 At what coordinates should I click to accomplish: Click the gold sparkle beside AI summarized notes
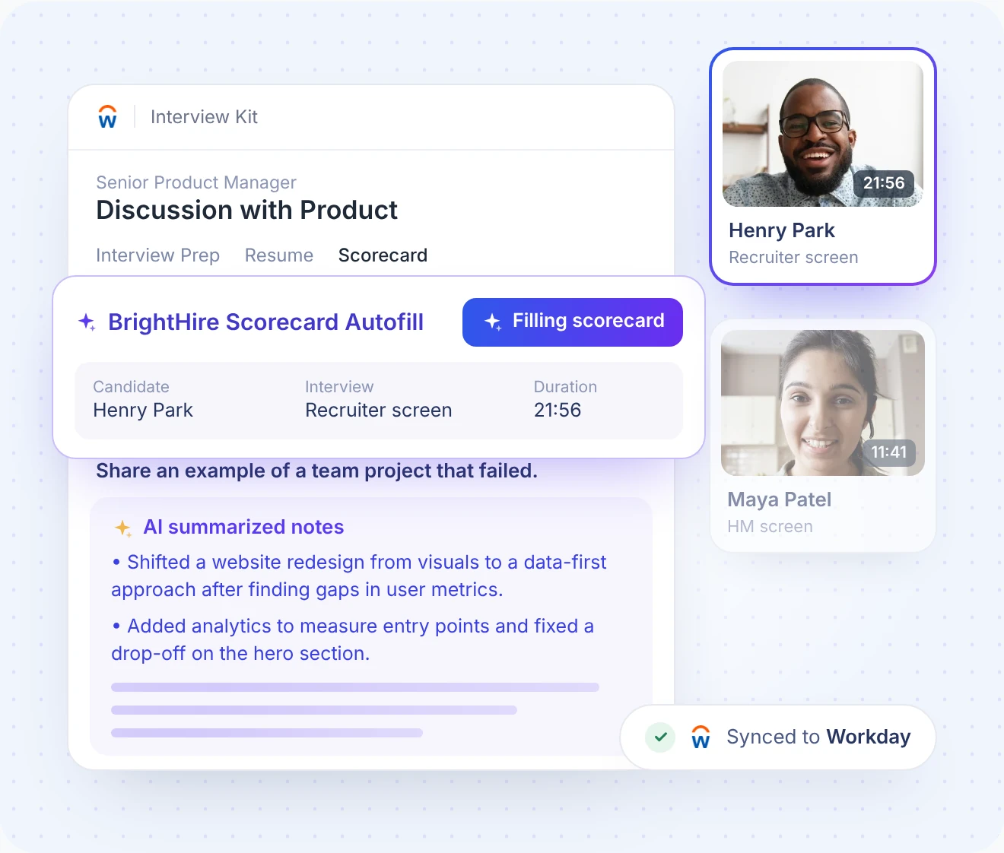[x=122, y=528]
